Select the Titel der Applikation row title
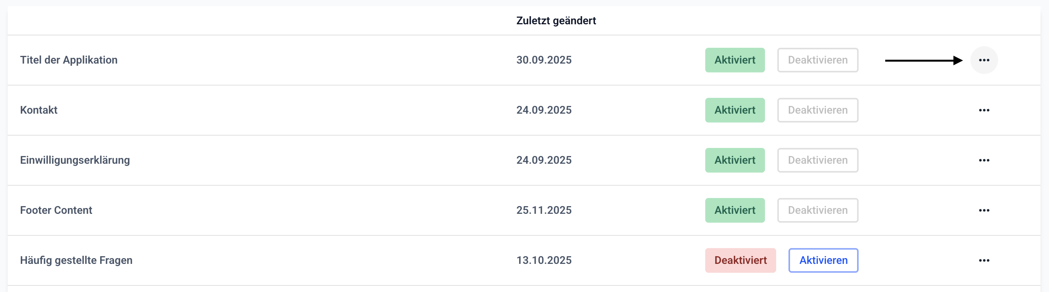The image size is (1049, 292). click(x=69, y=60)
